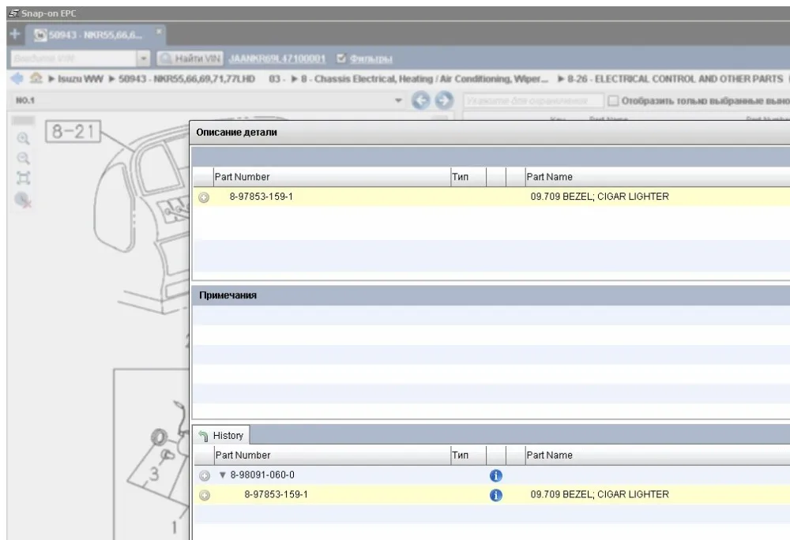This screenshot has height=540, width=790.
Task: Open info icon for 8-97853-159-1 history row
Action: pos(496,495)
